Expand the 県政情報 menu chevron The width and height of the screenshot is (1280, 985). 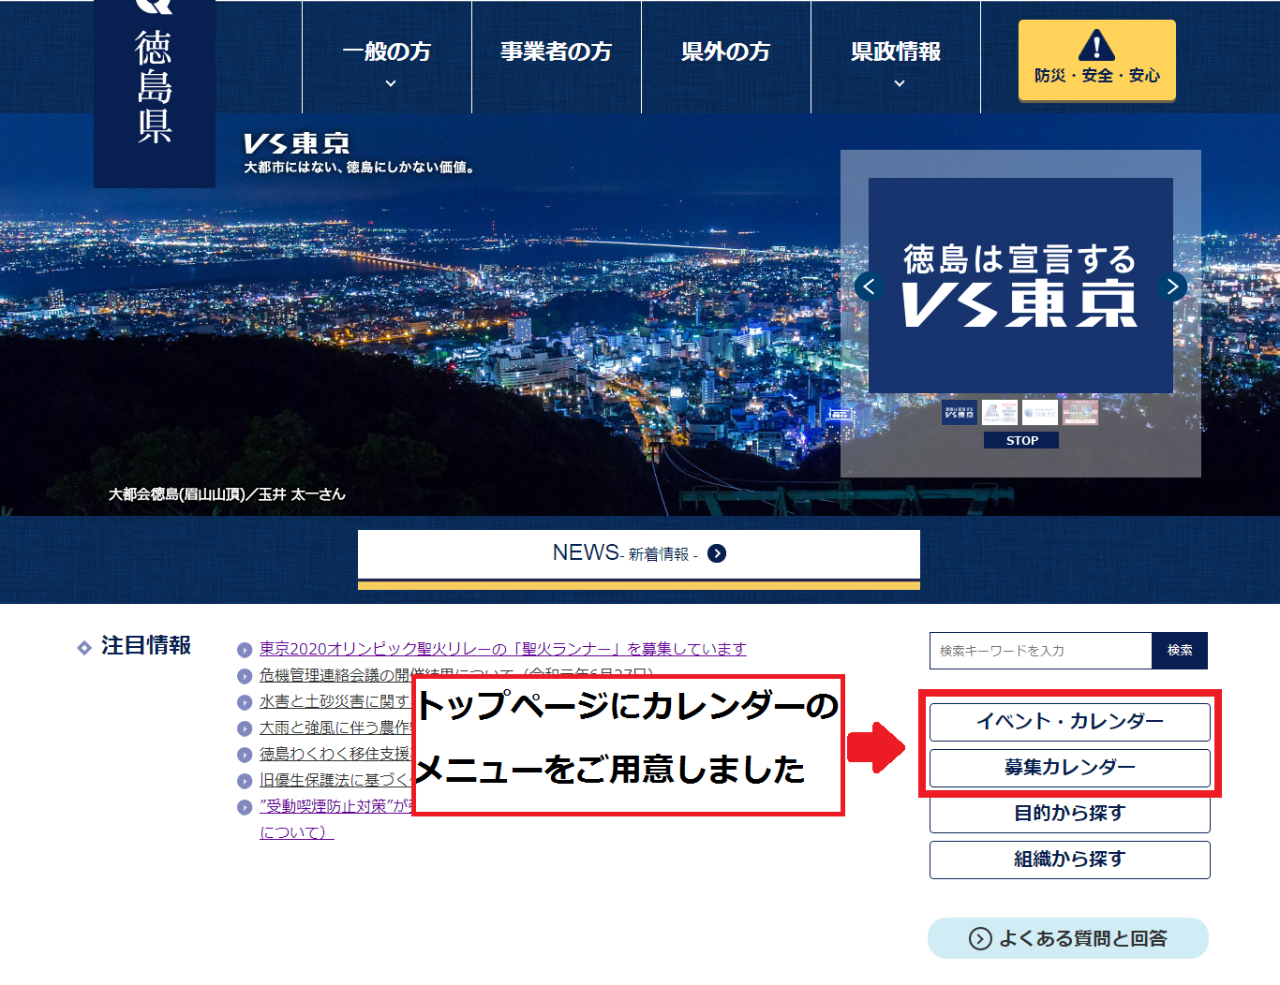(900, 83)
